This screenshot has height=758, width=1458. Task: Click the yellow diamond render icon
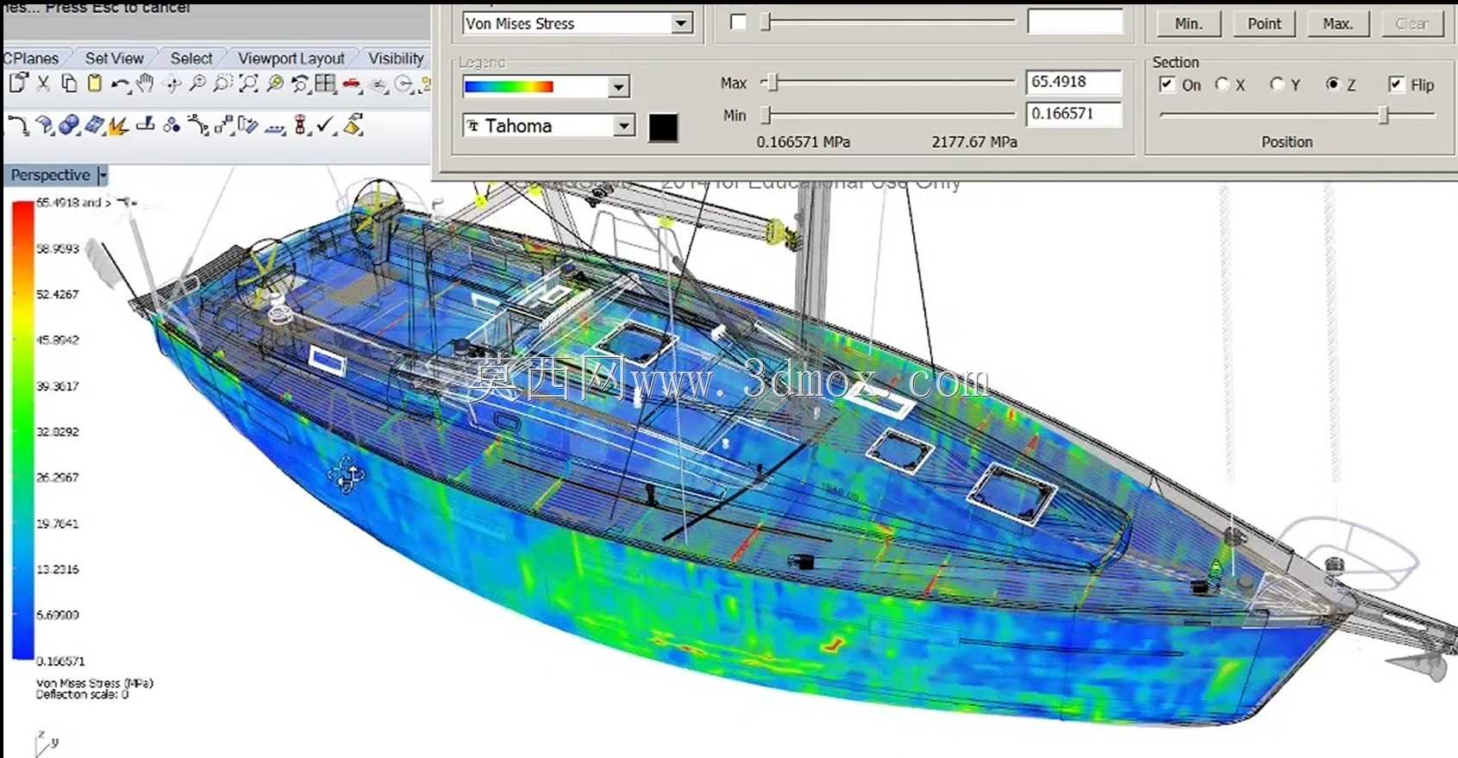(352, 126)
